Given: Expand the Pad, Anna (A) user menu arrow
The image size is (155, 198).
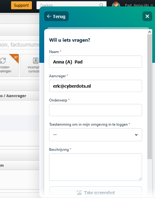Looking at the screenshot, I should [152, 5].
